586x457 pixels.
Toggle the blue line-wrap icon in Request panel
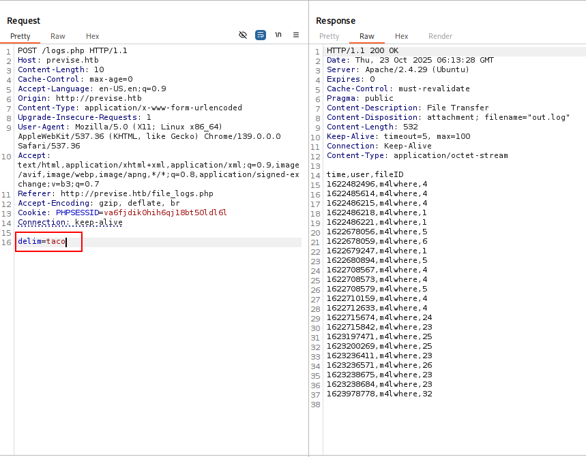point(261,35)
